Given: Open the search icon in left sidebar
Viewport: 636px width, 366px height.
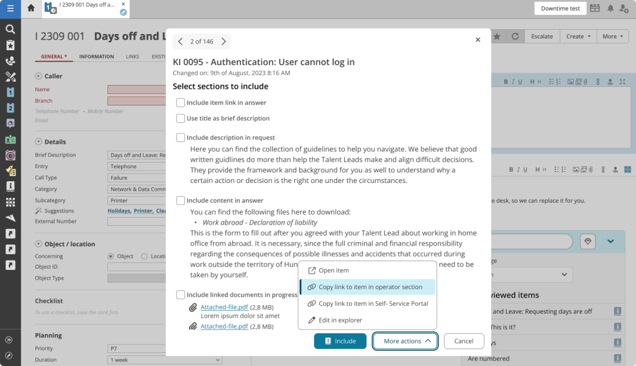Looking at the screenshot, I should (x=10, y=29).
